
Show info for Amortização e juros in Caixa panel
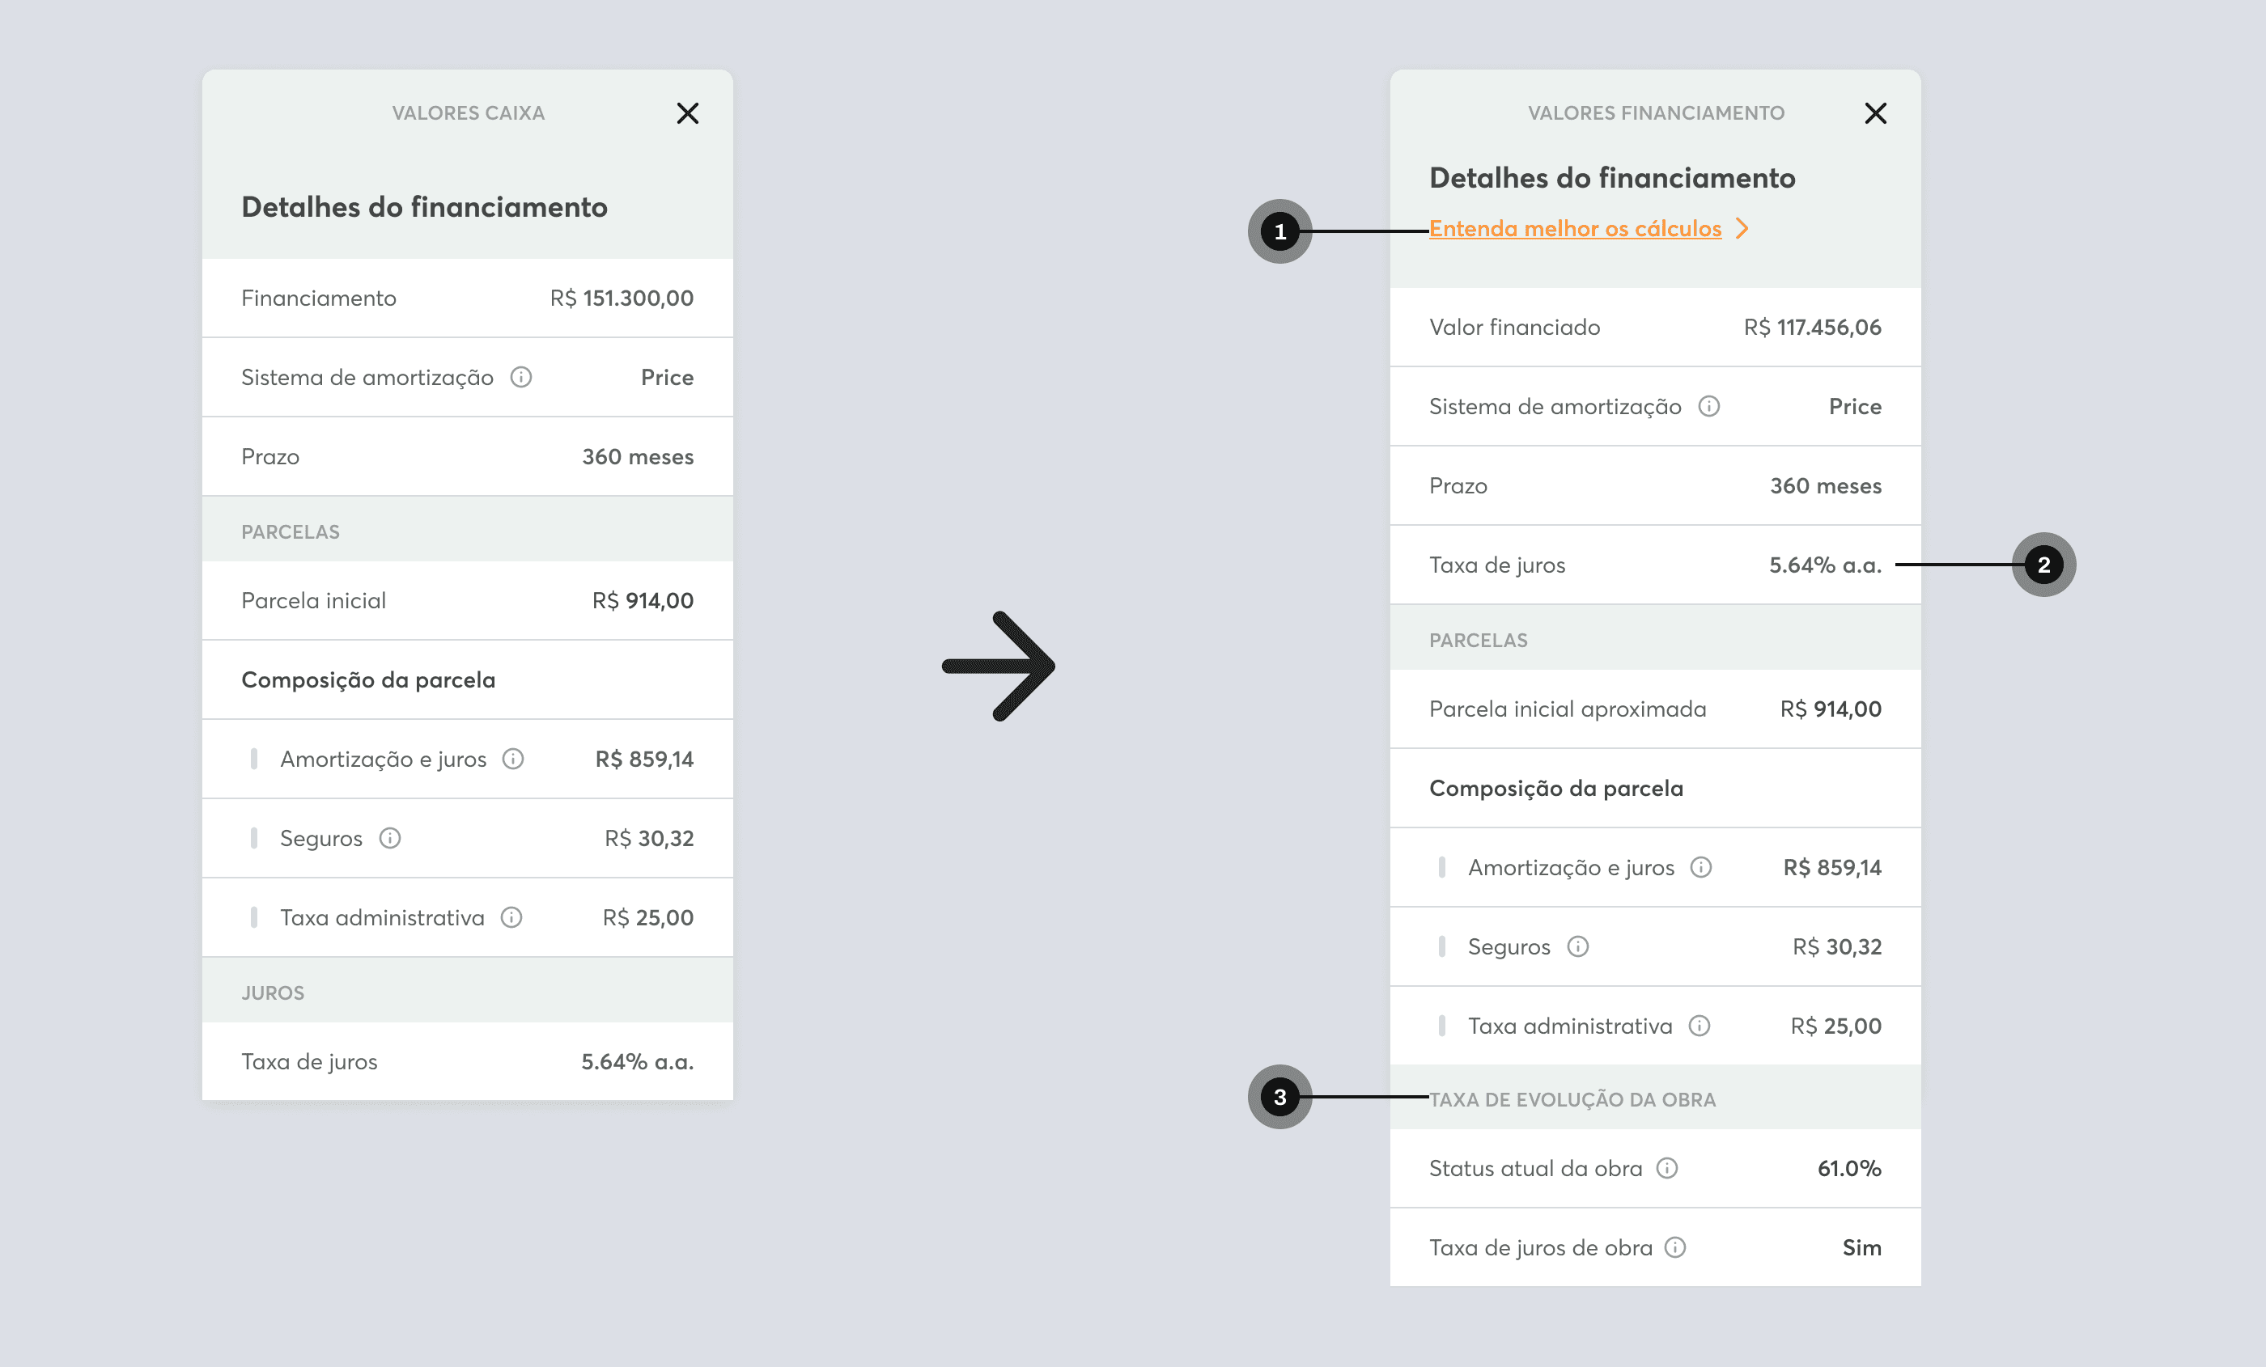(x=513, y=759)
